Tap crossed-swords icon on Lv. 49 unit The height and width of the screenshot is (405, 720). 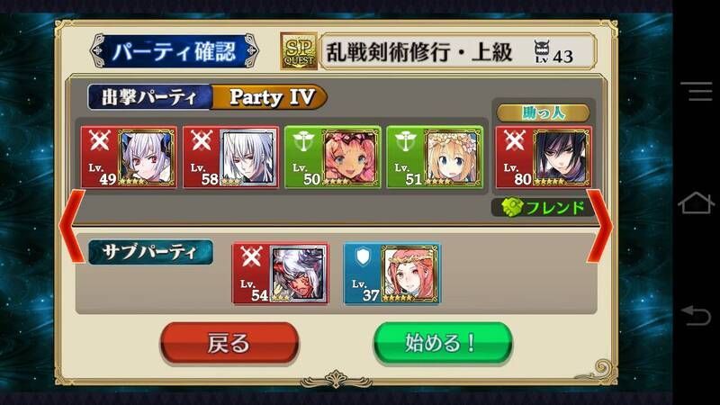pyautogui.click(x=100, y=141)
